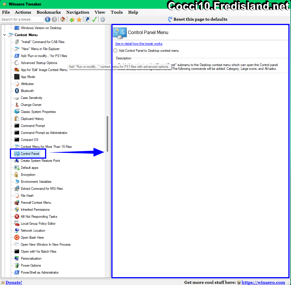Image resolution: width=291 pixels, height=285 pixels.
Task: Click the export shortcut arrow toolbar icon
Action: [87, 19]
